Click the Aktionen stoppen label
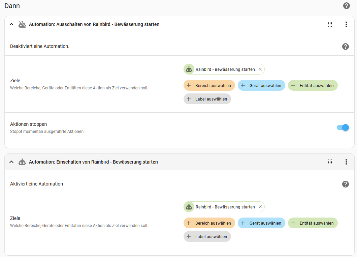The width and height of the screenshot is (357, 257). pyautogui.click(x=29, y=124)
